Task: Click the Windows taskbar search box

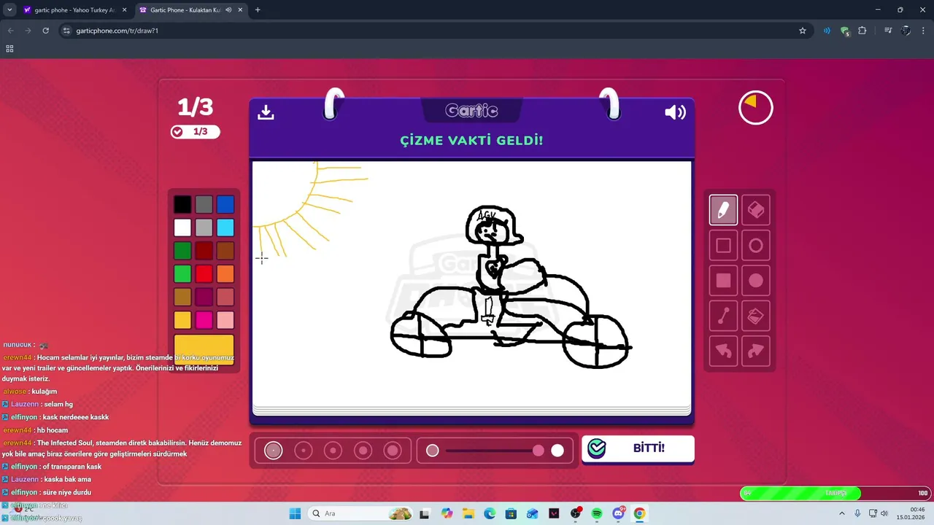Action: [x=360, y=513]
